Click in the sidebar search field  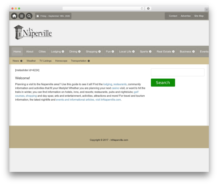(x=177, y=72)
